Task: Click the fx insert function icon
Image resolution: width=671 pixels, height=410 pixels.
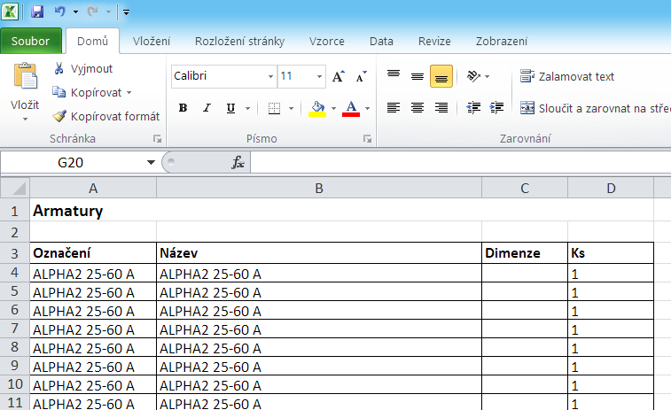Action: (238, 162)
